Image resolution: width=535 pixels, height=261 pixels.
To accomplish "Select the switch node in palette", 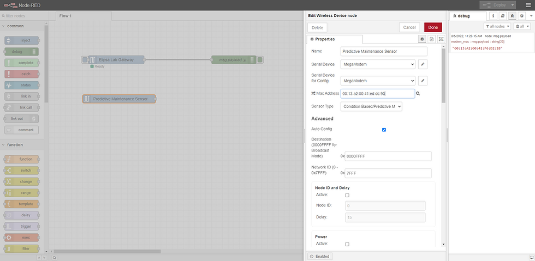I will point(21,171).
